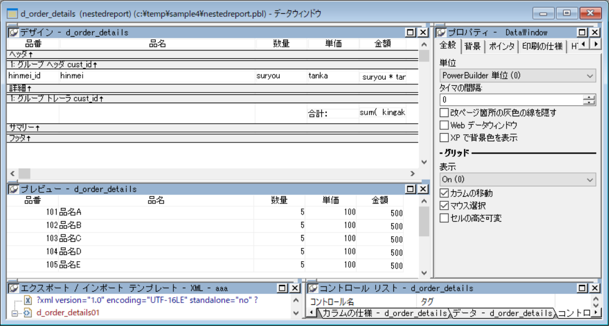Close the コントロール リスト pane
The width and height of the screenshot is (609, 326).
pyautogui.click(x=593, y=288)
